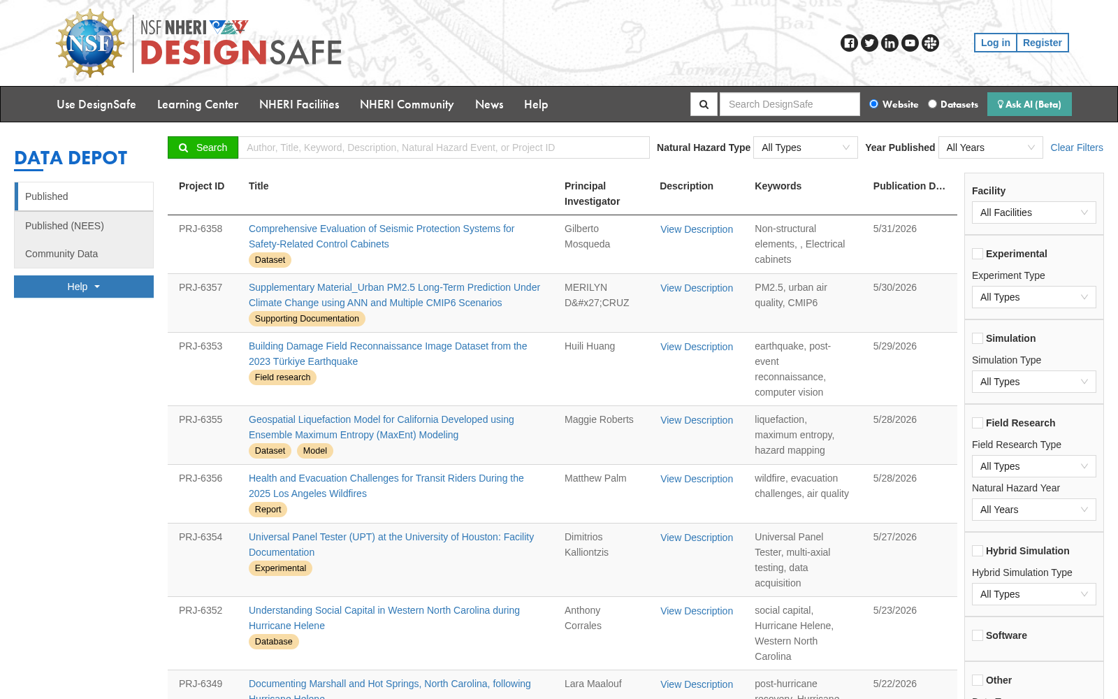Click the Publication Date column header
The width and height of the screenshot is (1118, 699).
pyautogui.click(x=909, y=186)
